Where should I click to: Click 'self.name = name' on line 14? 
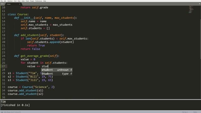point(34,21)
